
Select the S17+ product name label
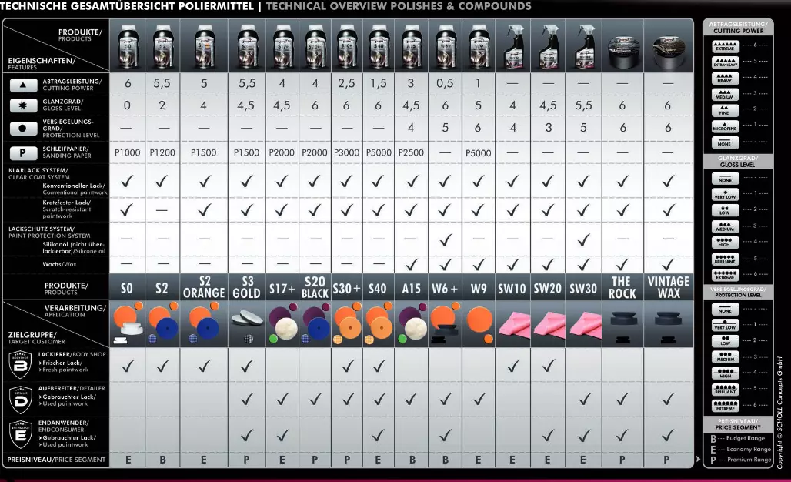[282, 288]
